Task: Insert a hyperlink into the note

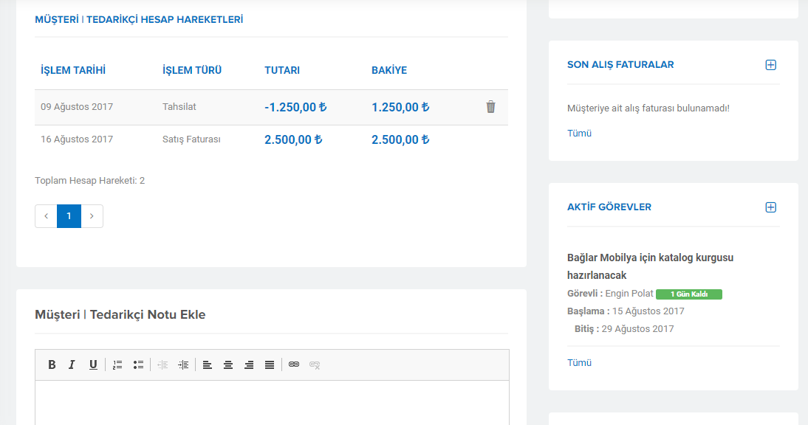Action: click(294, 364)
